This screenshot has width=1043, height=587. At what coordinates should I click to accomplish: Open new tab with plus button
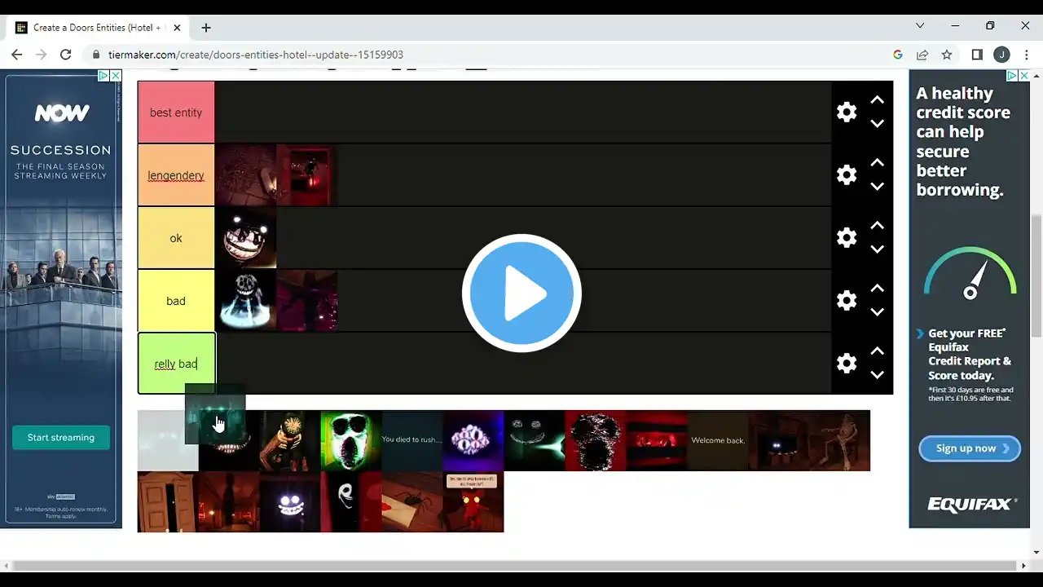(206, 27)
